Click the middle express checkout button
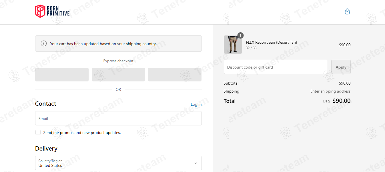The height and width of the screenshot is (172, 385). pos(118,75)
